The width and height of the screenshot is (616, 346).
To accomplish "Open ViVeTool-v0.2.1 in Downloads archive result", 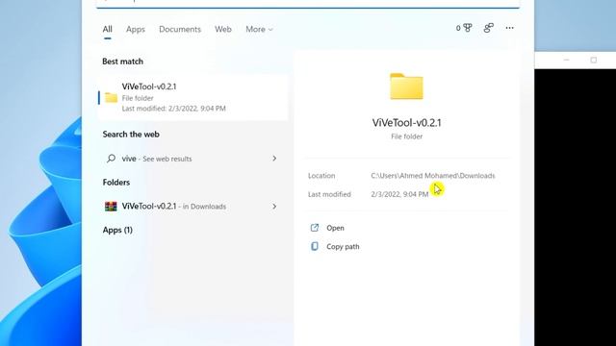I will 192,207.
